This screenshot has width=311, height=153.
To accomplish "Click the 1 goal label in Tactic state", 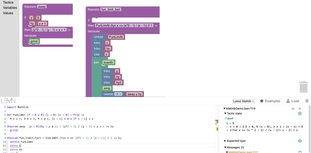I will [229, 118].
